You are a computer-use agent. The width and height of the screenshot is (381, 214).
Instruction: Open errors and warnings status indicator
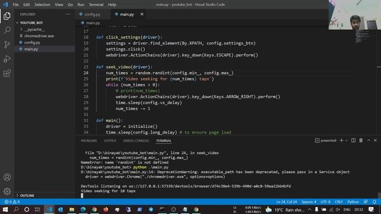[x=12, y=202]
